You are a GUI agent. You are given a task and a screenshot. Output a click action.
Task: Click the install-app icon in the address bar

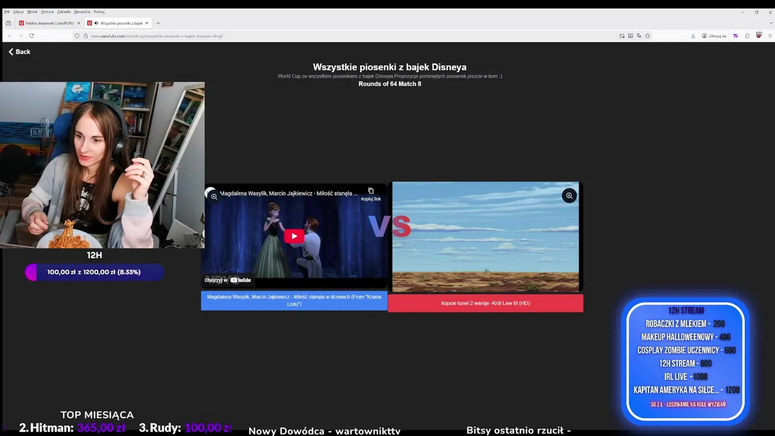630,36
